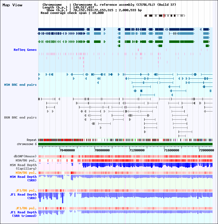Click the green chromosome 6 bar
Screen dimensions: 218x224
tap(125, 144)
